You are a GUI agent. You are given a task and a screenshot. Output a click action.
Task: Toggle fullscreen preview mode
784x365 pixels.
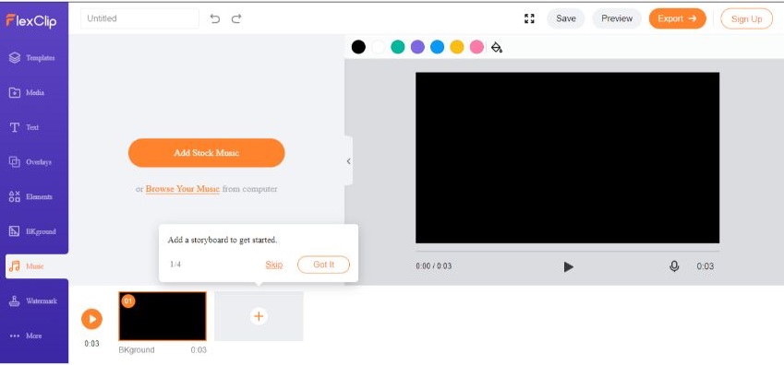tap(529, 18)
